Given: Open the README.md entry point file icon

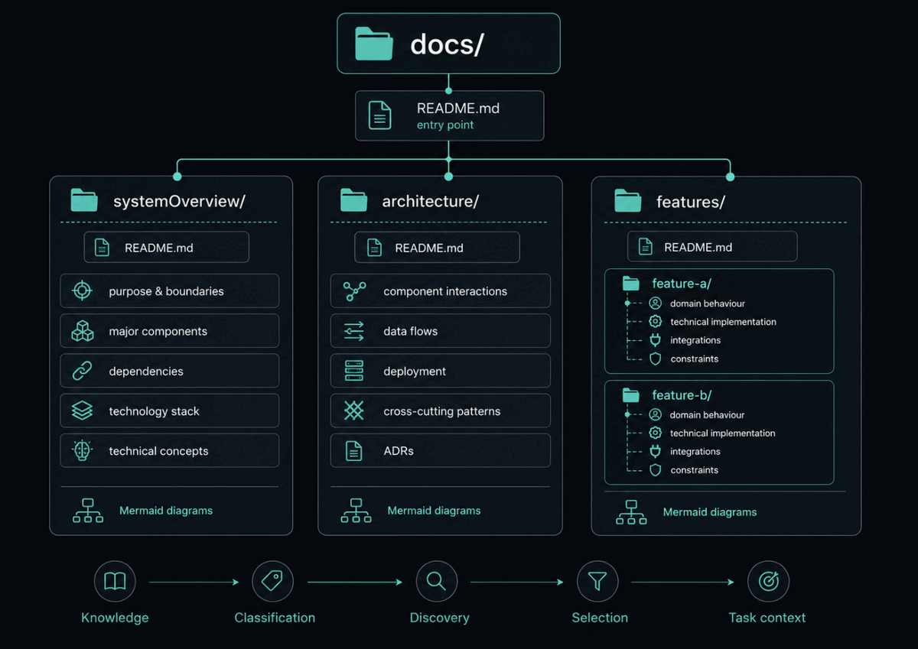Looking at the screenshot, I should [380, 115].
